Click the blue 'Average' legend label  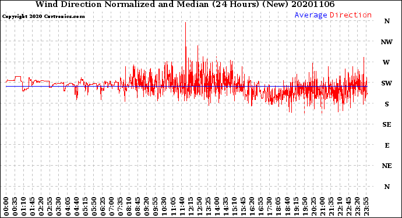[311, 15]
